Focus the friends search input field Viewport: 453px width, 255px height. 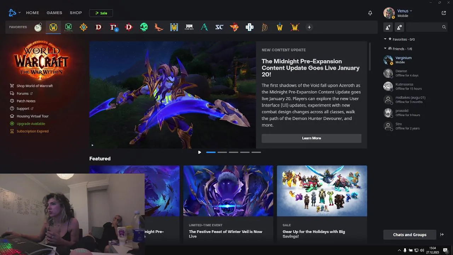coord(423,27)
